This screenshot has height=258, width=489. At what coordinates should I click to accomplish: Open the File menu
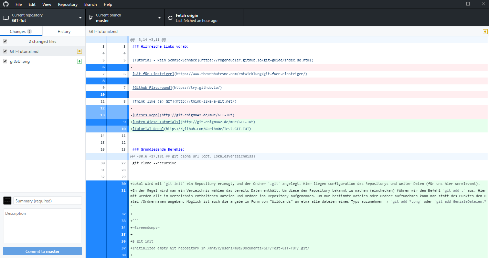click(x=19, y=4)
